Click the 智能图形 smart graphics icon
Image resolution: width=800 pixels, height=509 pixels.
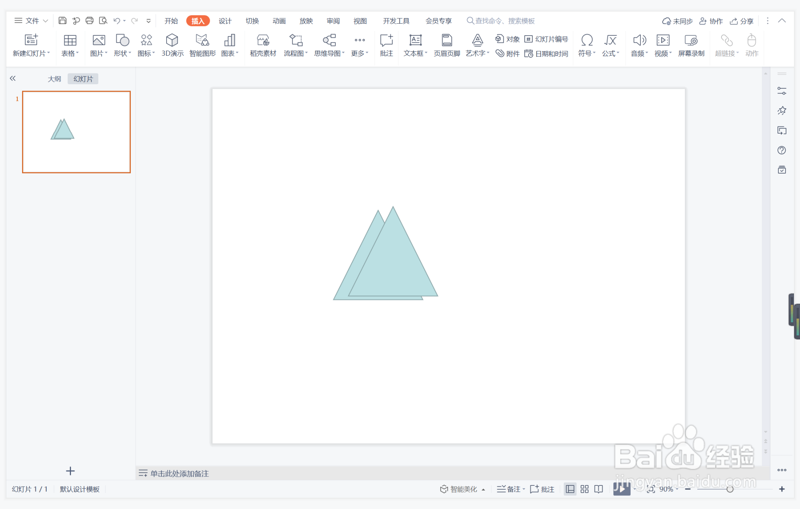coord(202,45)
